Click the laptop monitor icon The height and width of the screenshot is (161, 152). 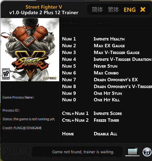(132, 152)
